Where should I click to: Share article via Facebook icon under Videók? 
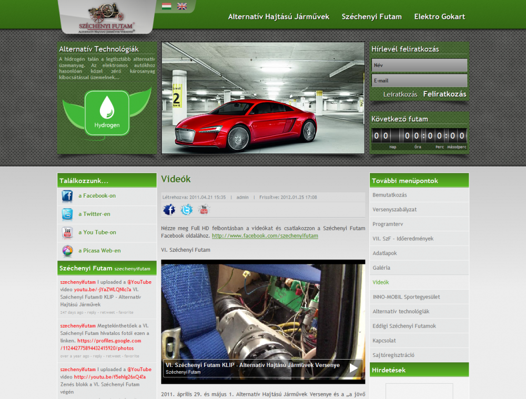tap(169, 210)
